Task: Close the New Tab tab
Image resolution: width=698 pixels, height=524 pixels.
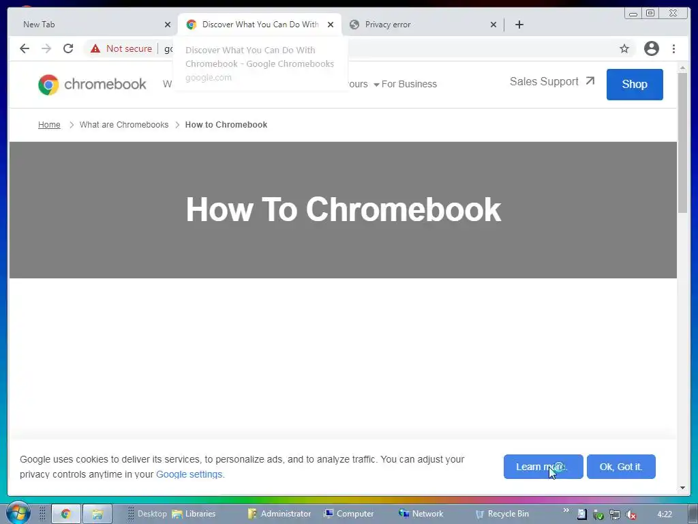Action: pos(168,25)
